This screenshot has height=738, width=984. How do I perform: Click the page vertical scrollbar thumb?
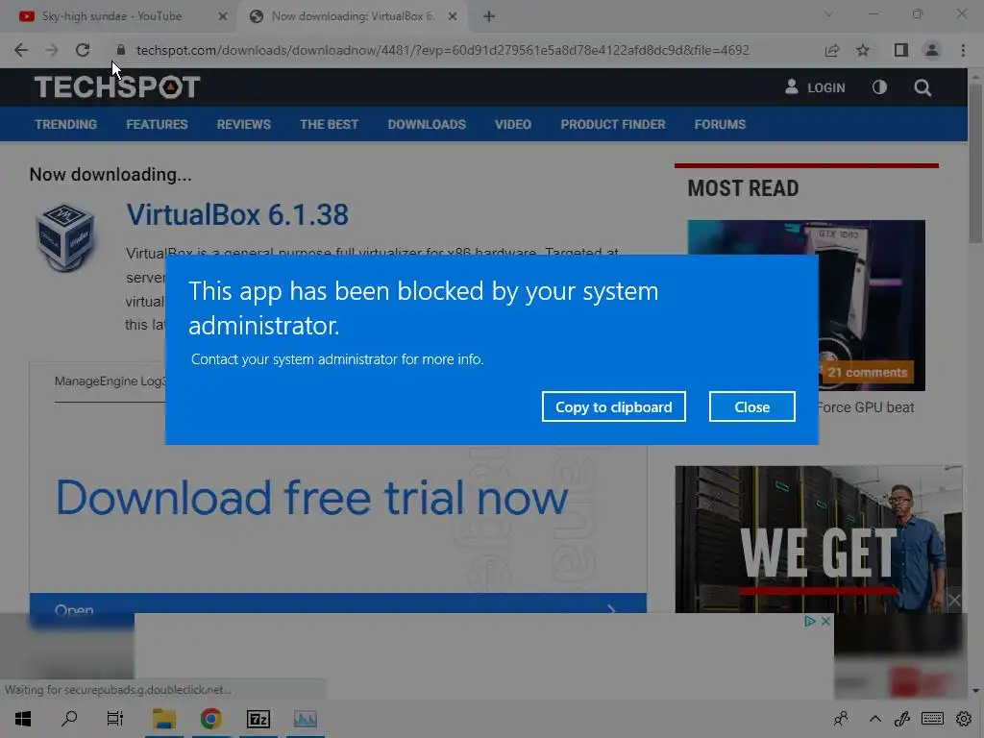975,161
